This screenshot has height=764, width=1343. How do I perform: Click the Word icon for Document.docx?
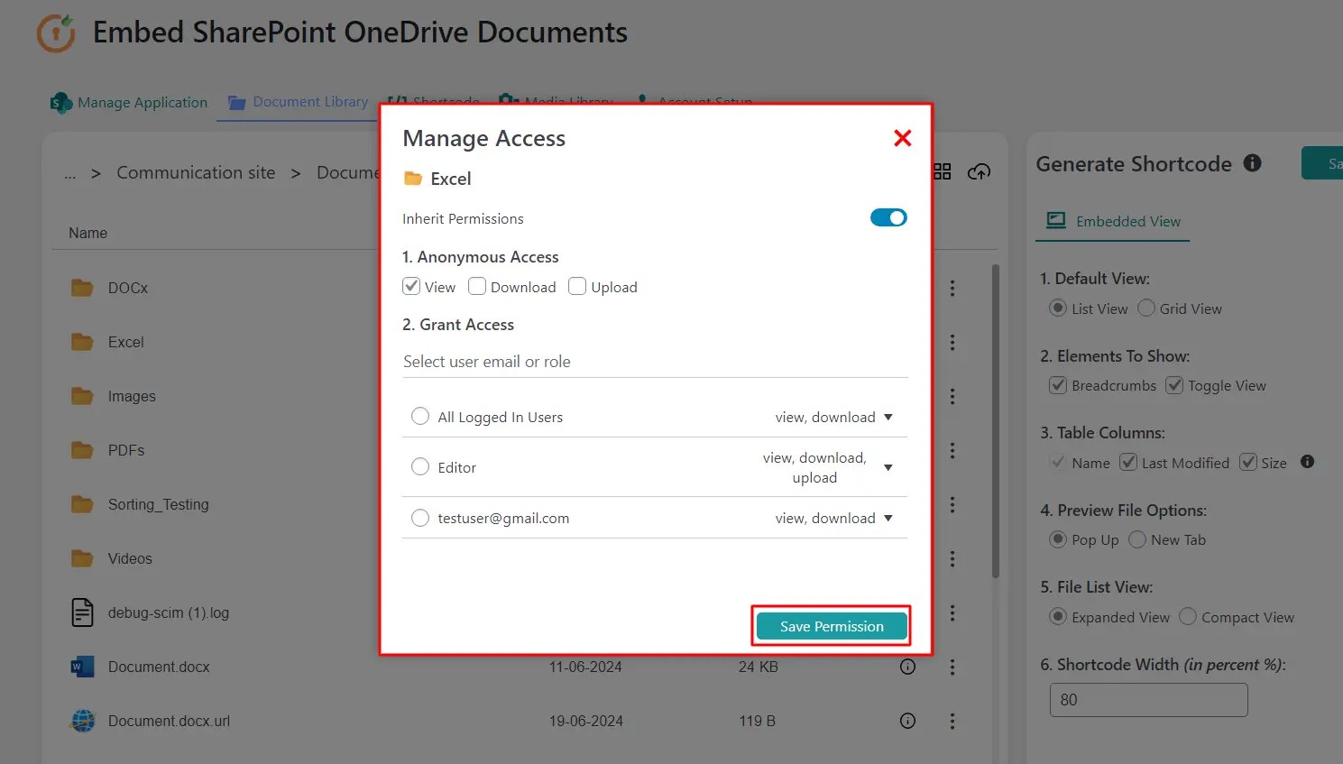click(x=82, y=667)
